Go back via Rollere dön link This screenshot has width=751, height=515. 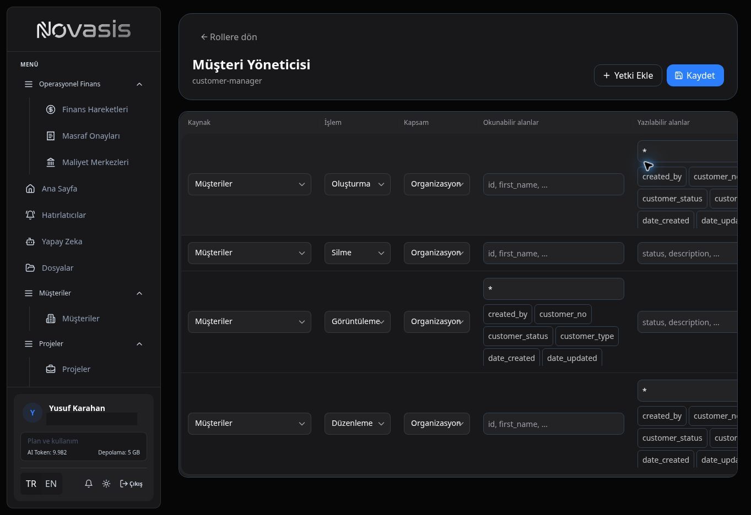229,37
